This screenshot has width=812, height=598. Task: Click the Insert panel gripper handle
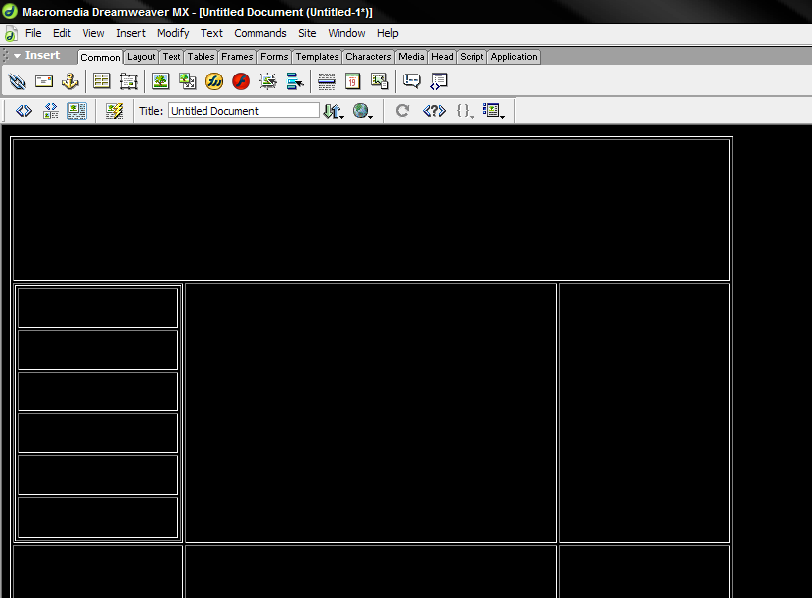coord(6,56)
